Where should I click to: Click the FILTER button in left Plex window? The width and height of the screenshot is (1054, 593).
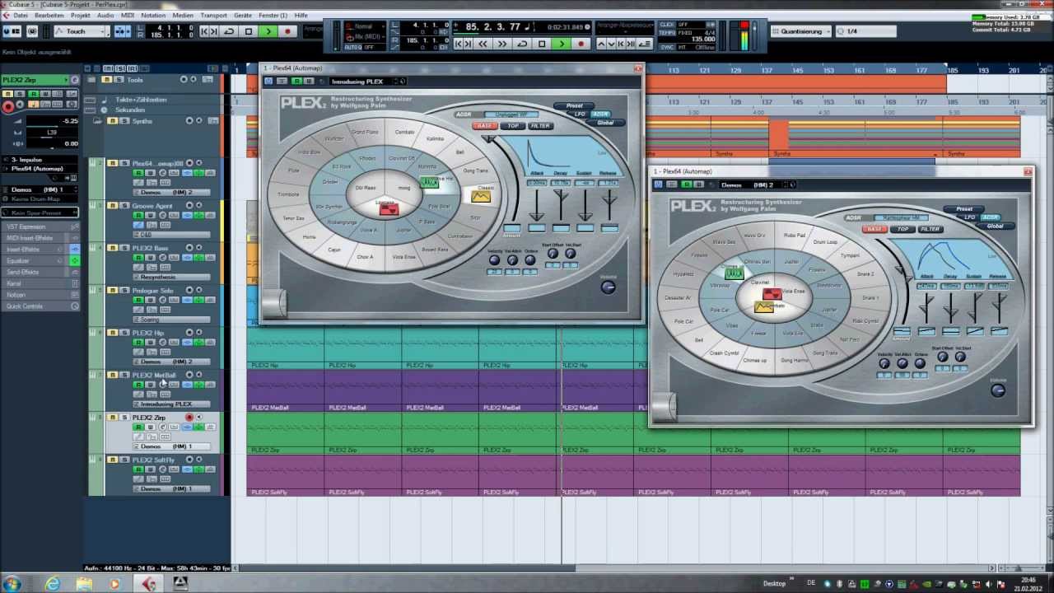(x=540, y=126)
